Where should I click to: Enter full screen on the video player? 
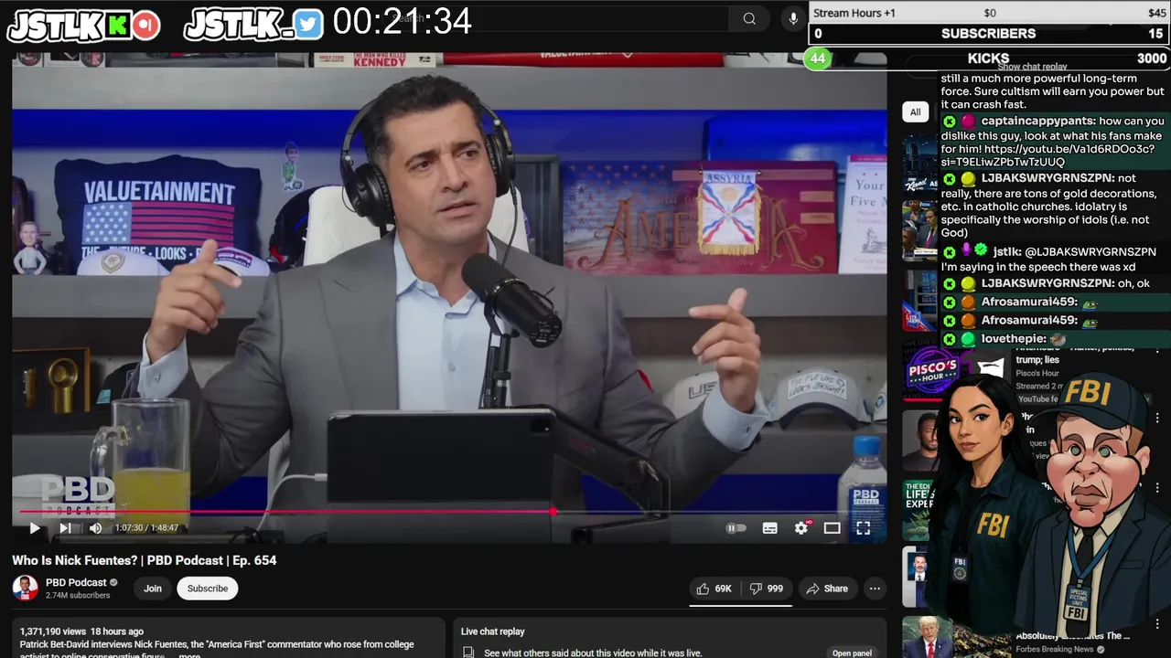(863, 528)
